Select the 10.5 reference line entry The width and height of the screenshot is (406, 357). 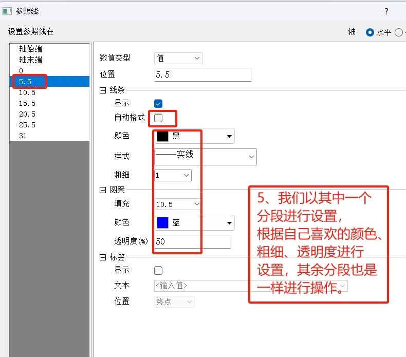[27, 92]
